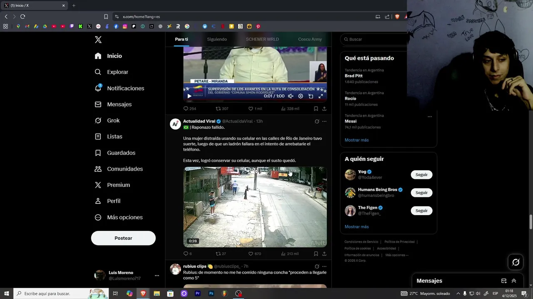
Task: Play the PETARE - MIRANDA video
Action: coord(189,96)
